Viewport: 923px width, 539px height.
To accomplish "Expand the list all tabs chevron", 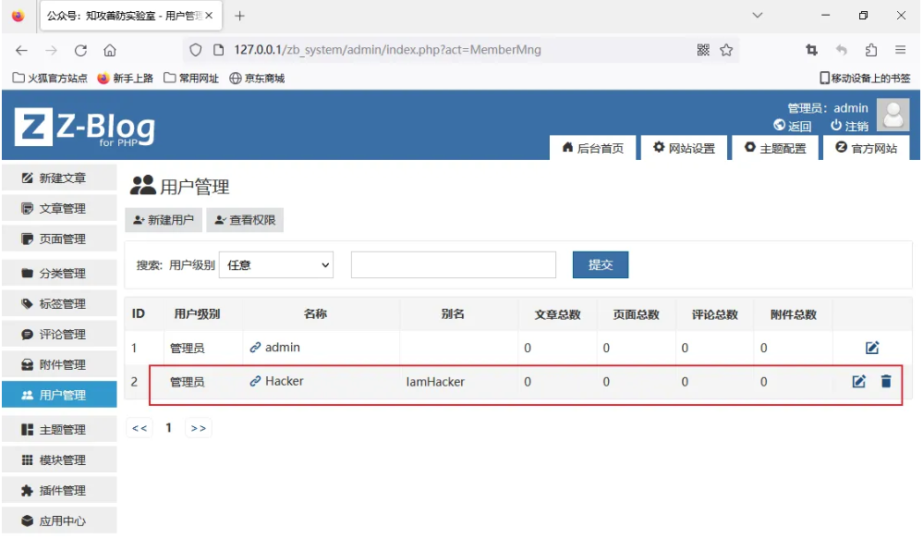I will pos(758,16).
